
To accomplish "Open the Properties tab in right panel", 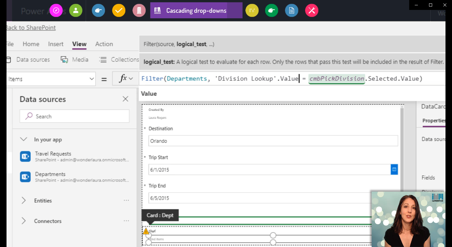I will point(434,121).
